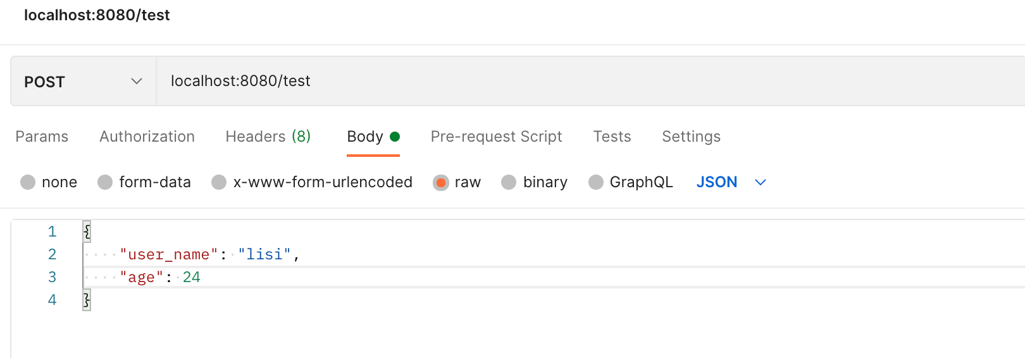Screen dimensions: 1025x358
Task: Select the raw body radio button
Action: tap(440, 182)
